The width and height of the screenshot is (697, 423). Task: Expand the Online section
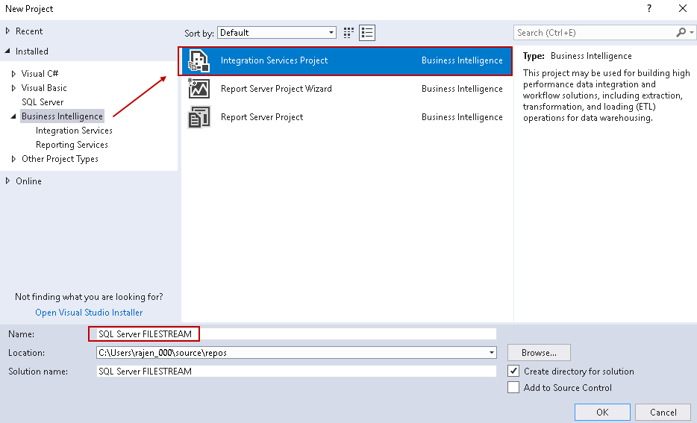(7, 181)
